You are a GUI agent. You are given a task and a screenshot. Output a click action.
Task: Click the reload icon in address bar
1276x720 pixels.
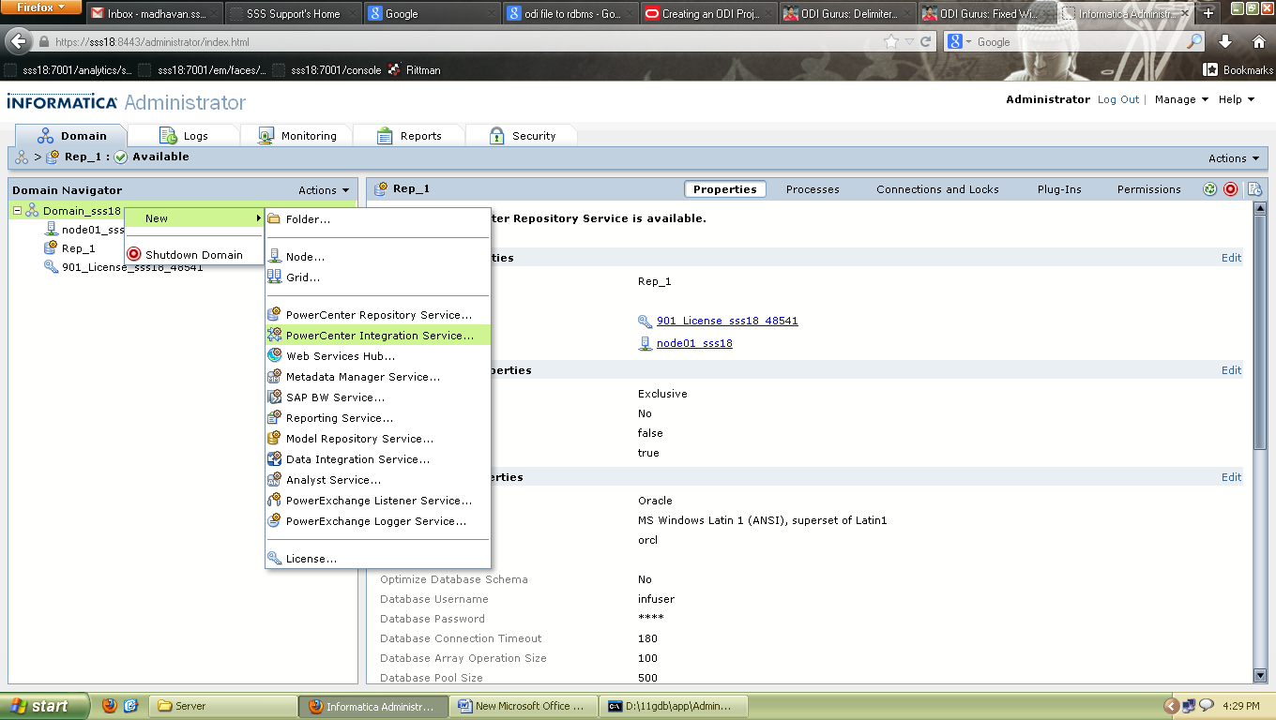(x=926, y=42)
